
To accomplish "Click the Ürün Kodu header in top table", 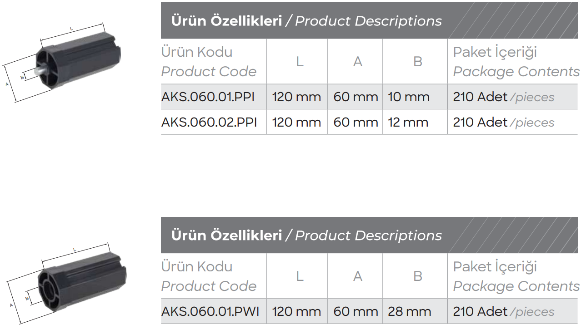I will [x=197, y=52].
